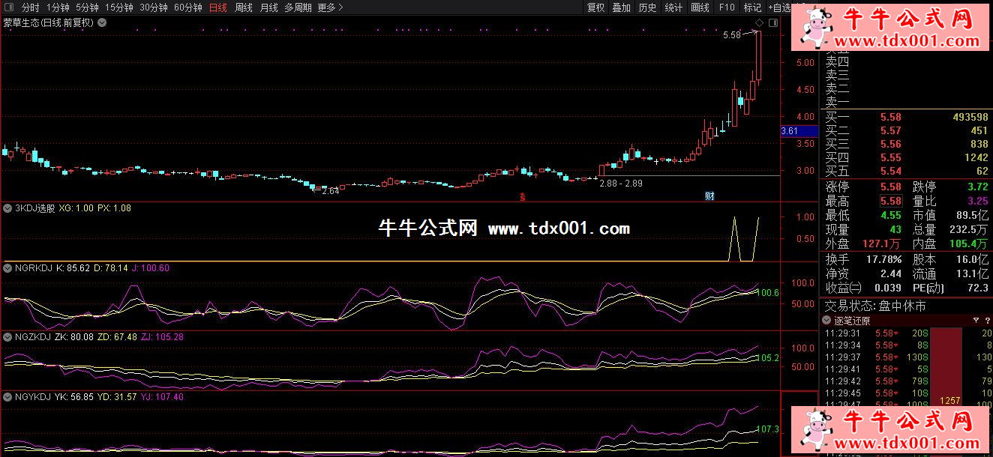The height and width of the screenshot is (457, 993).
Task: Click the panel layout icon beside the diamond
Action: point(772,25)
